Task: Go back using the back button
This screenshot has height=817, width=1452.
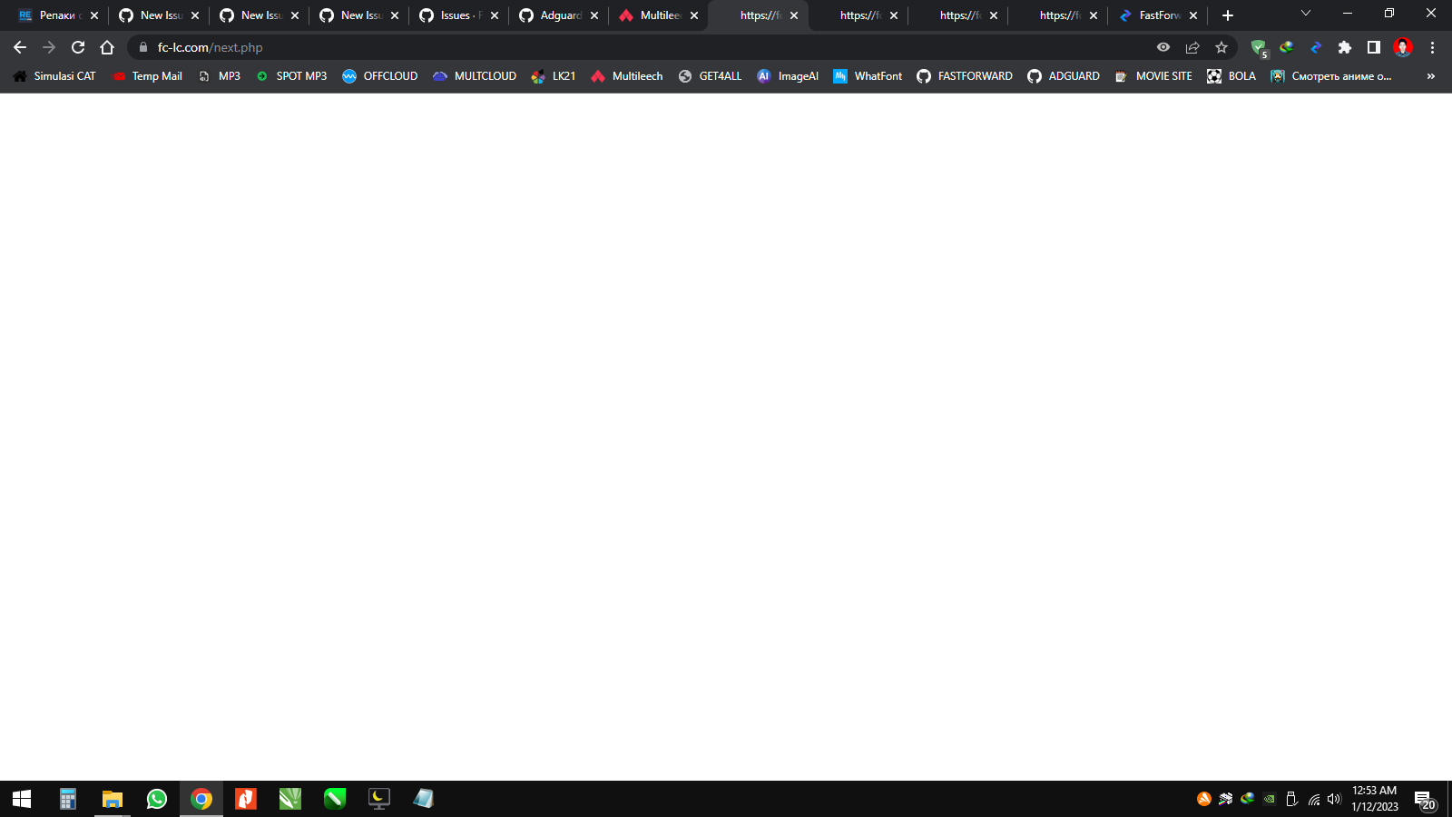Action: click(x=19, y=47)
